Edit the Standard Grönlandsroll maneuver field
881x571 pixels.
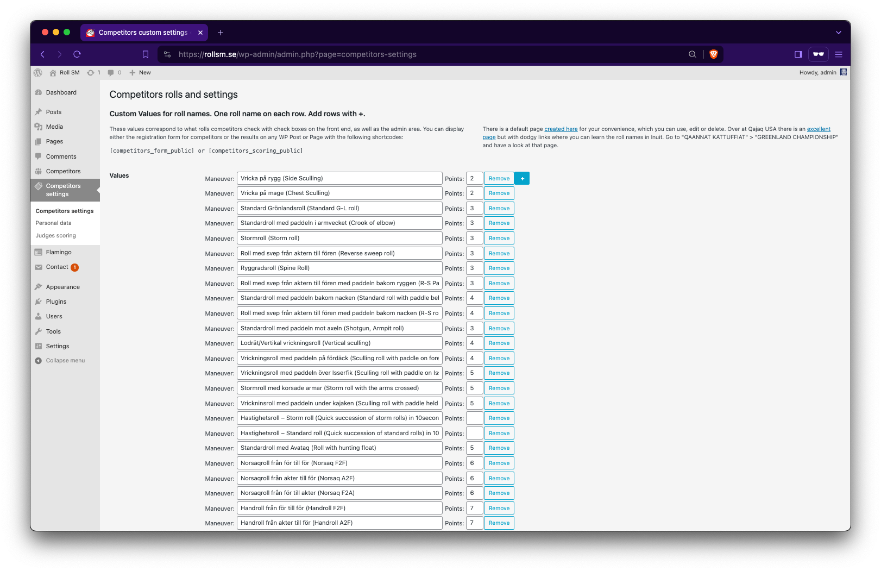tap(339, 209)
